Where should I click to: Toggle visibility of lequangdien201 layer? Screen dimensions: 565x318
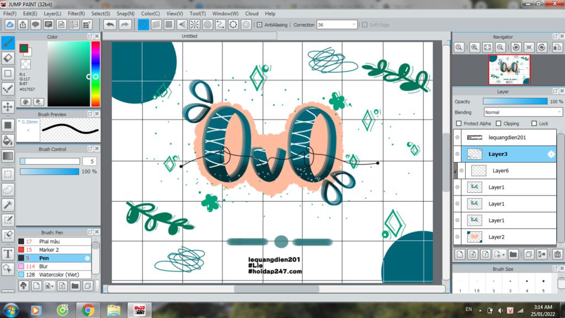457,137
